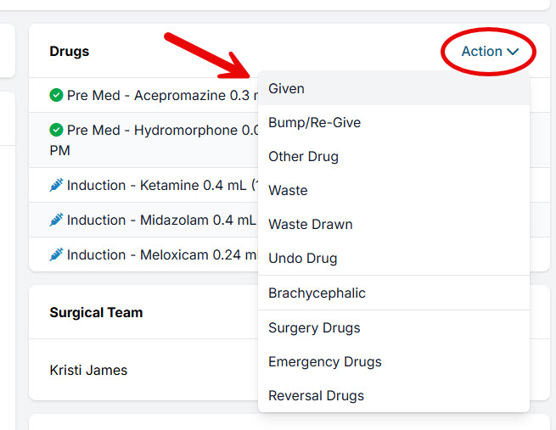Click syringe icon next to Ketamine induction
The height and width of the screenshot is (430, 556).
coord(57,186)
